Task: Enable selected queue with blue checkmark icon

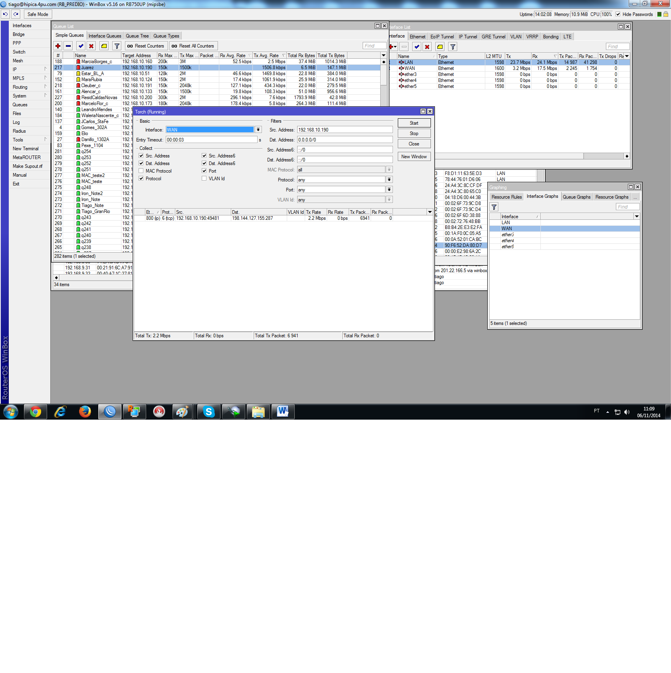Action: point(81,46)
